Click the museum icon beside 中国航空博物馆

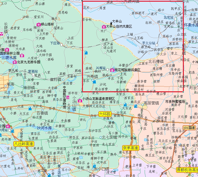pyautogui.click(x=68, y=98)
